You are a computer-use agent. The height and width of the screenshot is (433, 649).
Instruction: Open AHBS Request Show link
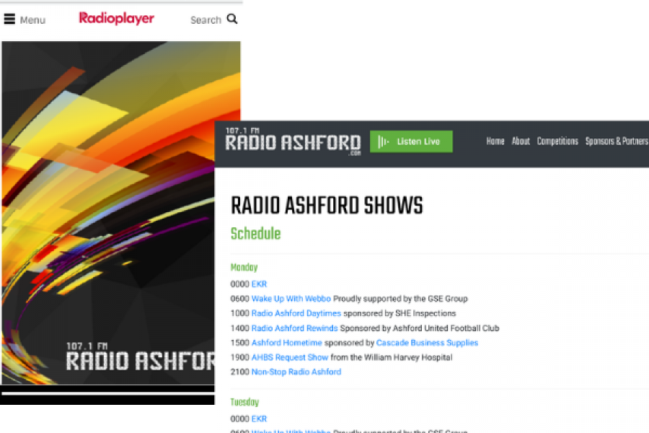coord(289,357)
